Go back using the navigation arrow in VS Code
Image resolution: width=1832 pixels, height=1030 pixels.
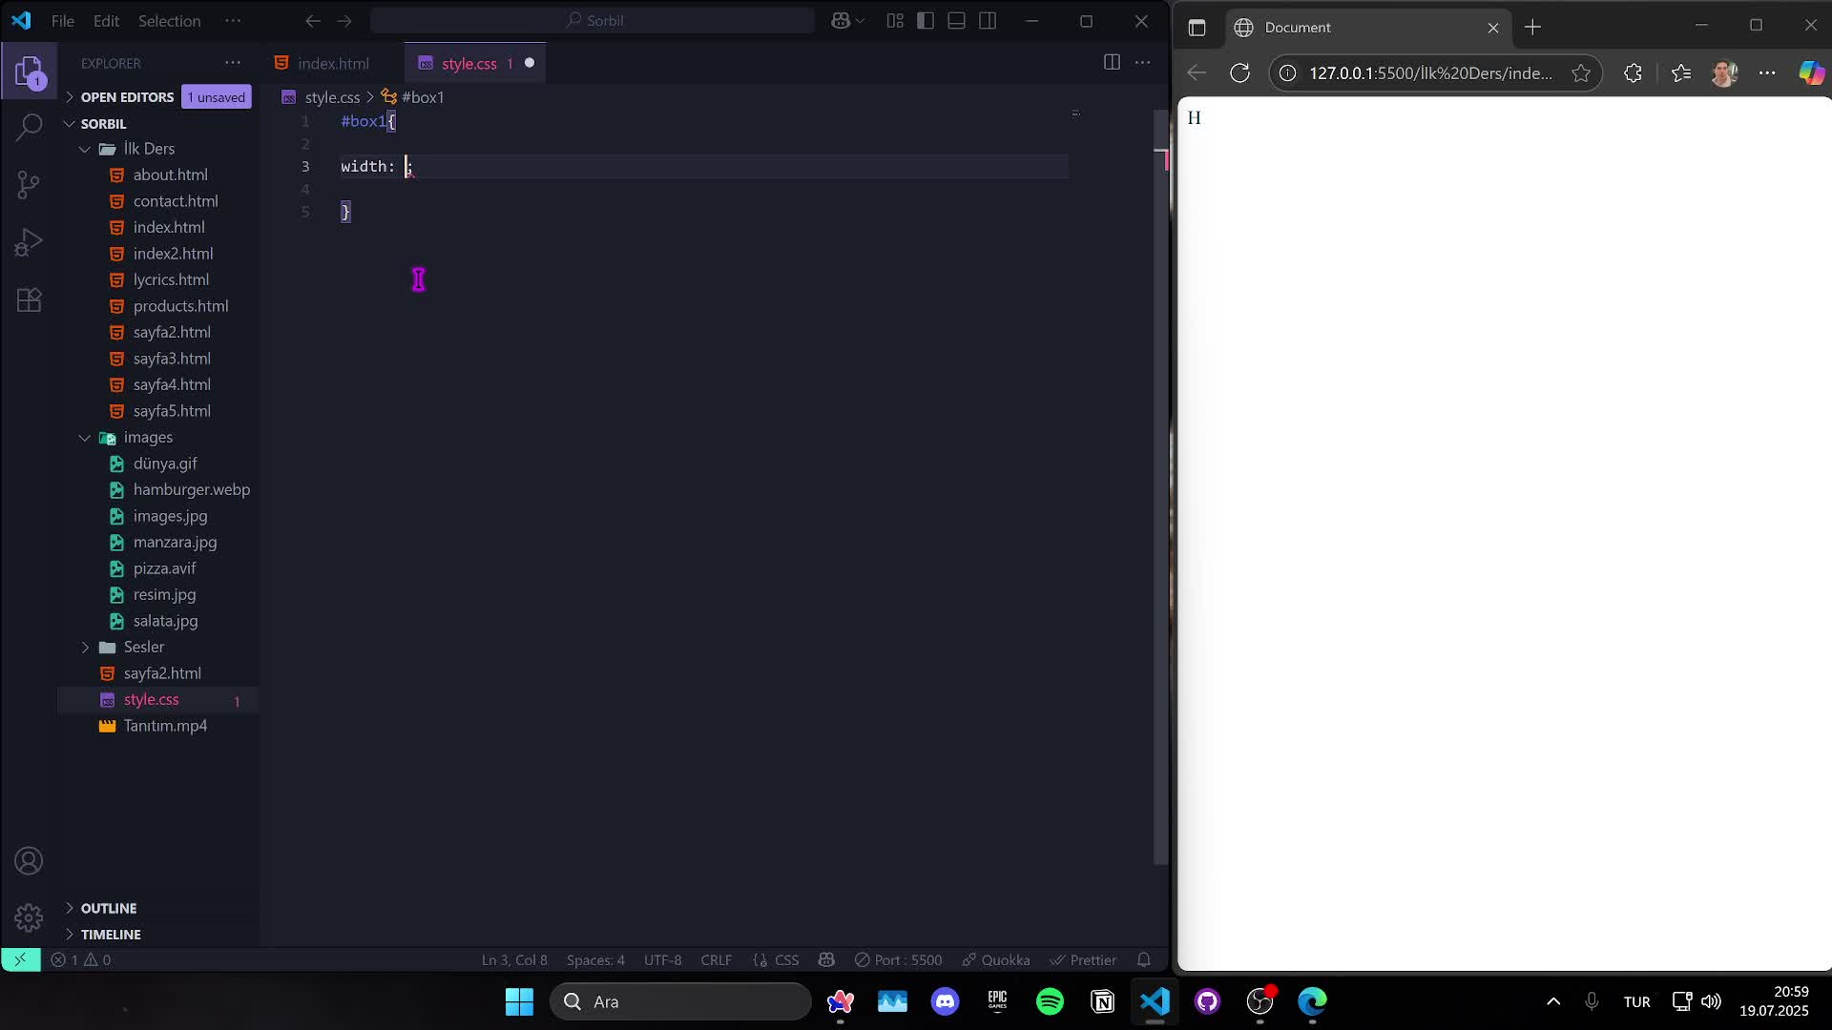[313, 20]
